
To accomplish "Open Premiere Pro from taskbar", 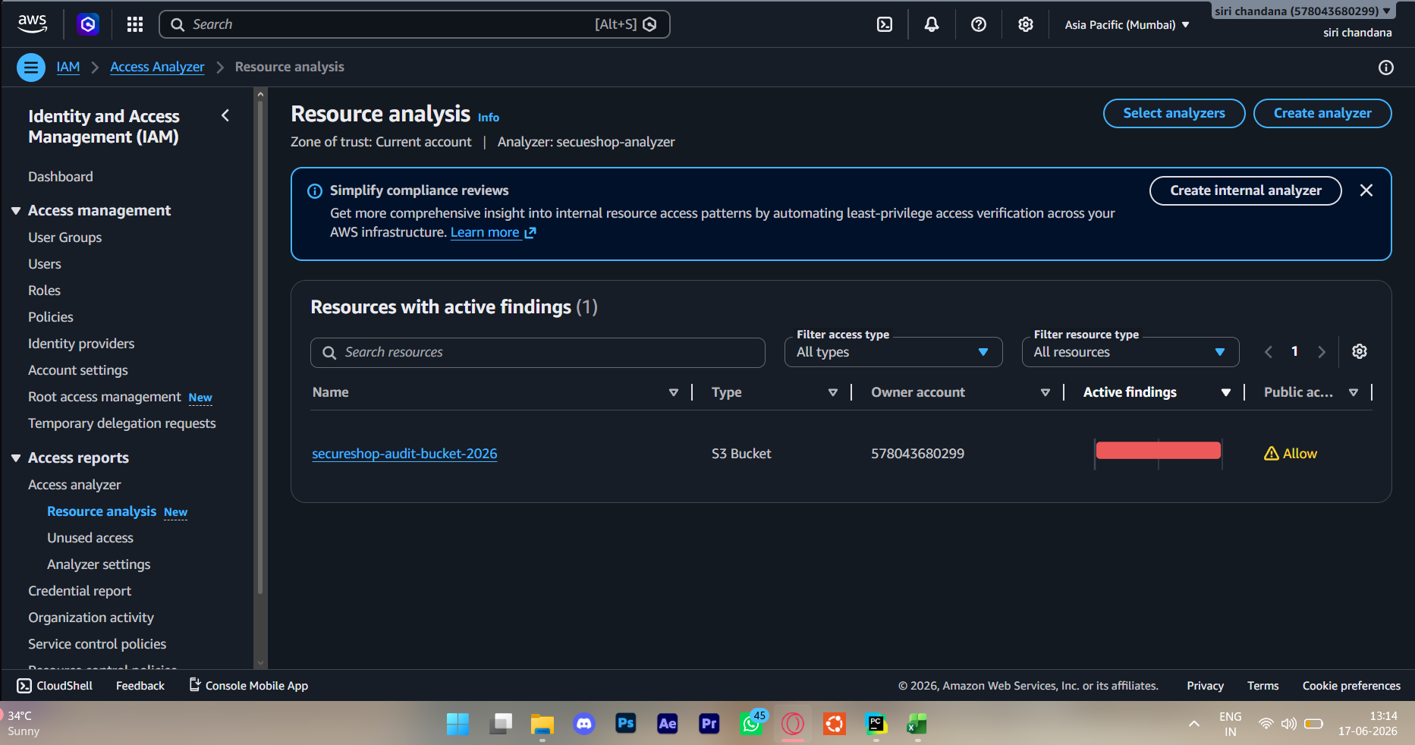I will coord(709,724).
